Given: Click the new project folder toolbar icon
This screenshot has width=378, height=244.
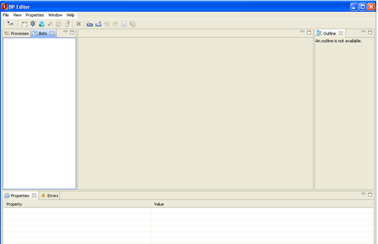Looking at the screenshot, I should point(25,24).
